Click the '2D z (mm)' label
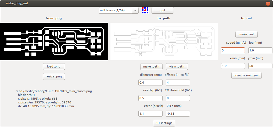 (x=174, y=106)
